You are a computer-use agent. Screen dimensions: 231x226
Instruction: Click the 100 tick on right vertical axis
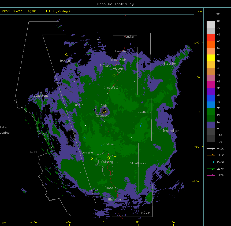197,42
